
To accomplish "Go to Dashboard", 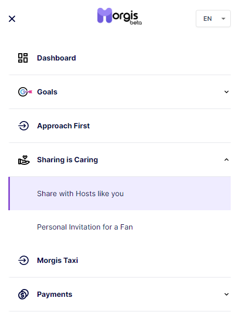I will tap(56, 58).
